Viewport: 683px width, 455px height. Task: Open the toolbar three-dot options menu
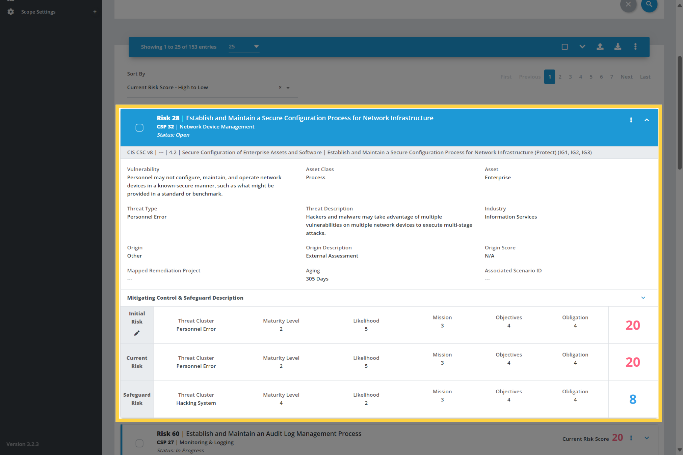(635, 47)
